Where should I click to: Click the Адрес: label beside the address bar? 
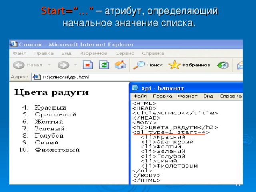click(20, 77)
